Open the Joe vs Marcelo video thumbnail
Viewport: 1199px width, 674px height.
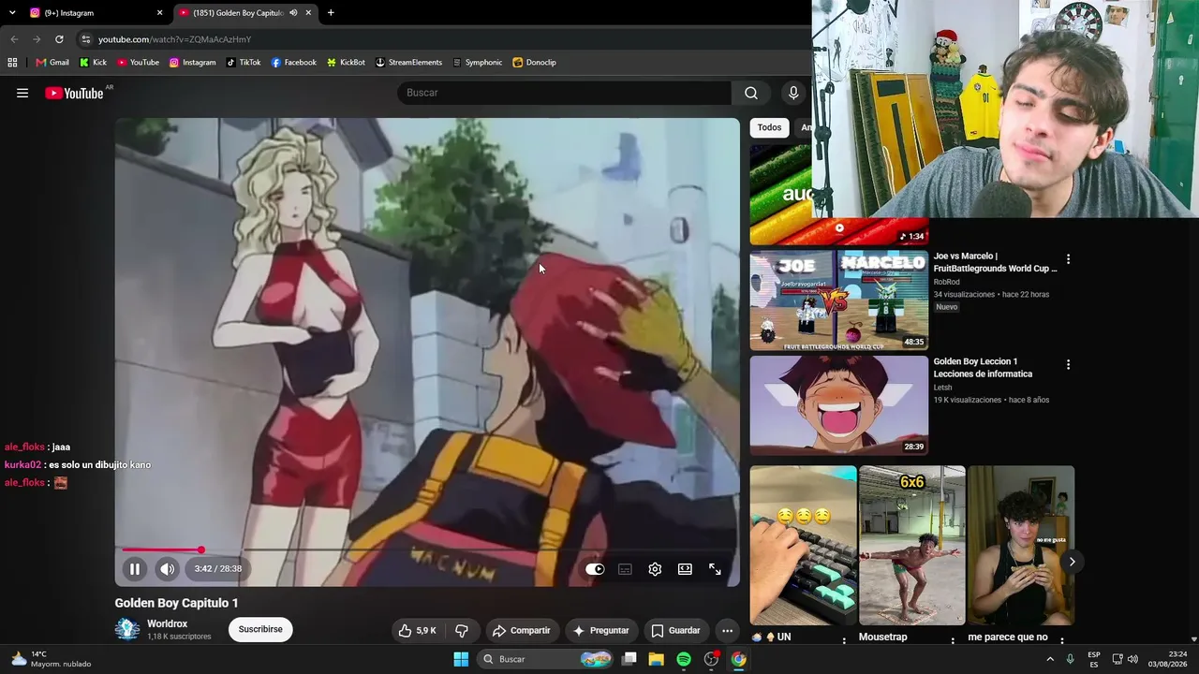[839, 300]
